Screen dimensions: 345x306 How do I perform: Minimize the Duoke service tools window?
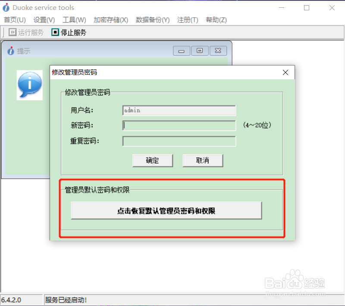coord(282,8)
